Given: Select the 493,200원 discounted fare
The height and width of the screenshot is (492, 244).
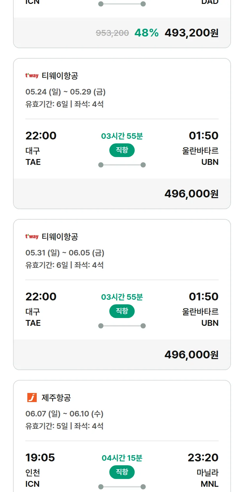Looking at the screenshot, I should 192,33.
